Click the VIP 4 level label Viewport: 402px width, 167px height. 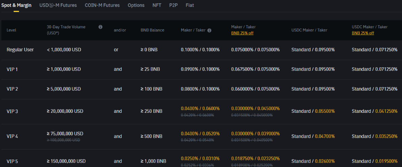coord(12,136)
